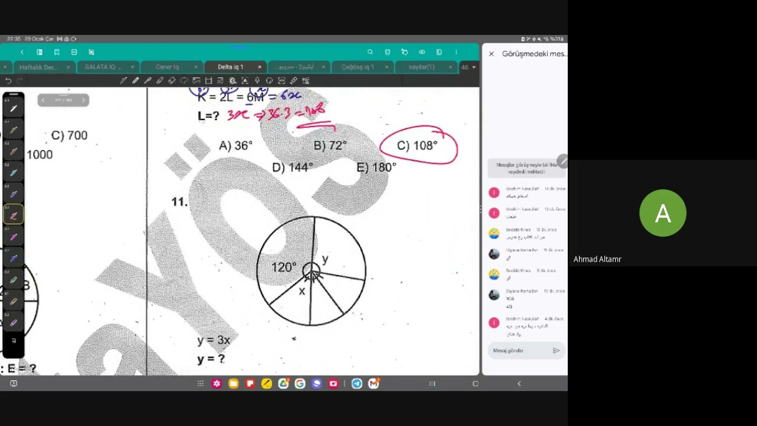Add a new page with the plus-page icon
The image size is (757, 426).
click(74, 52)
